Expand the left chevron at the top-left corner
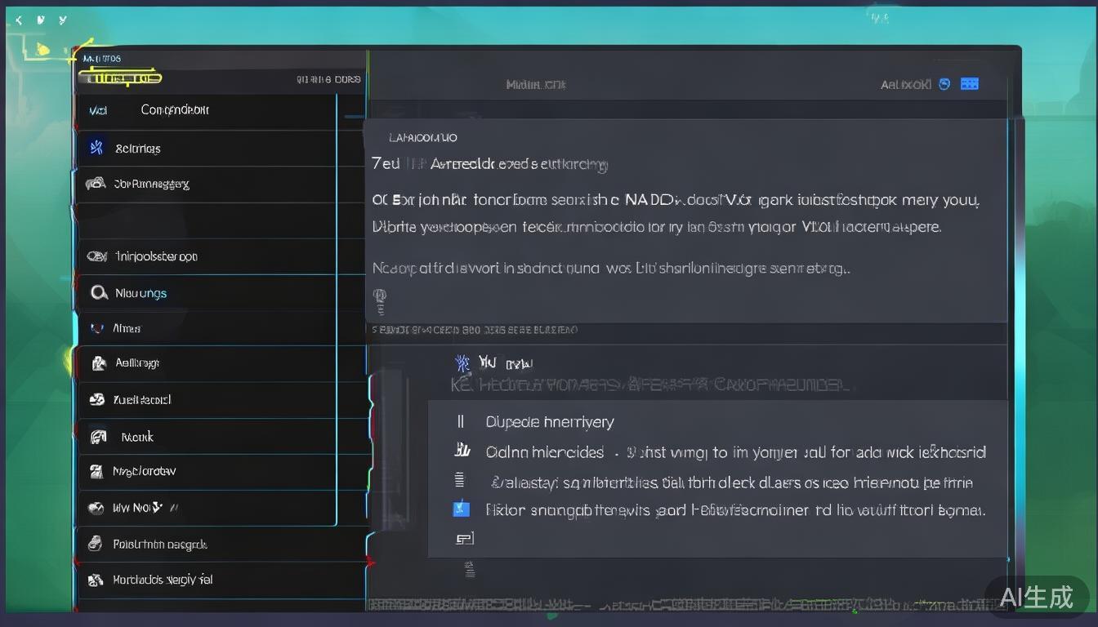 click(19, 20)
